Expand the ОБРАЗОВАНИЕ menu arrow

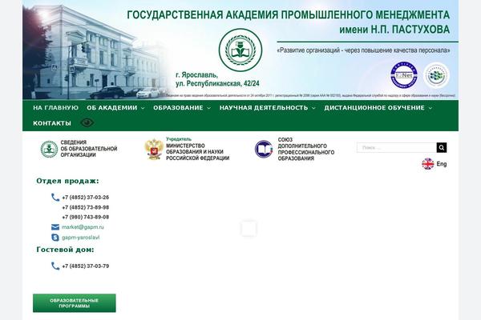coord(209,108)
